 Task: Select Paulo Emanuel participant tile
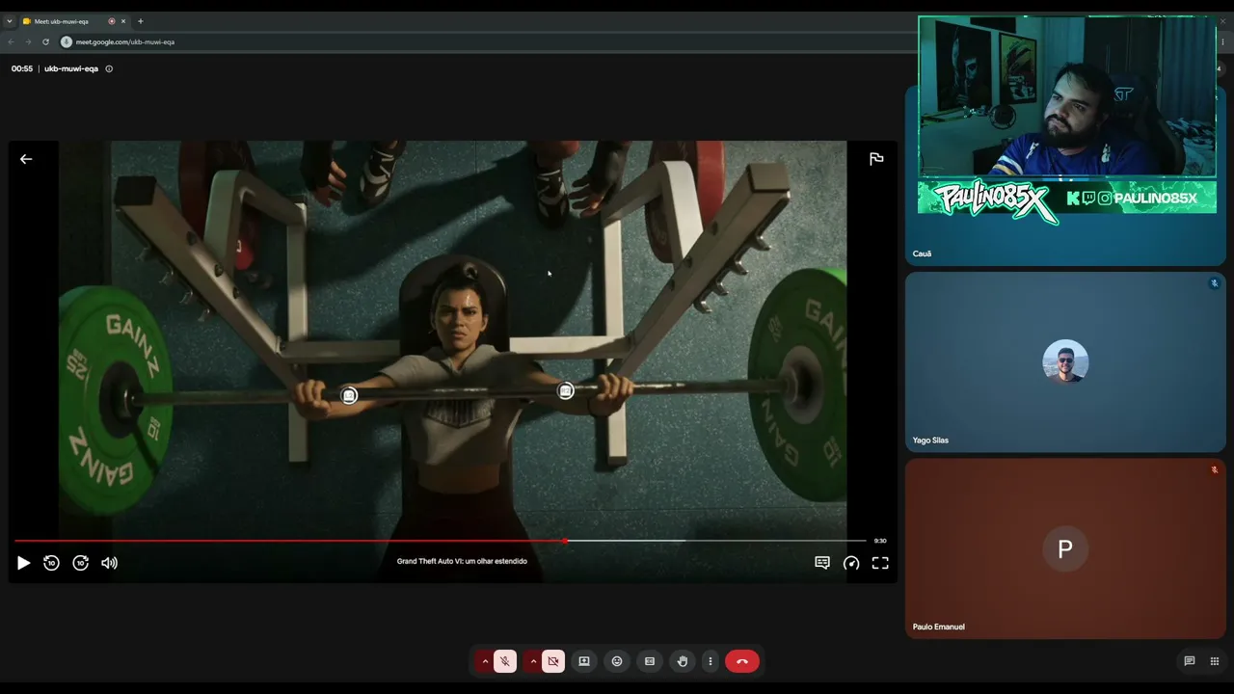point(1065,547)
